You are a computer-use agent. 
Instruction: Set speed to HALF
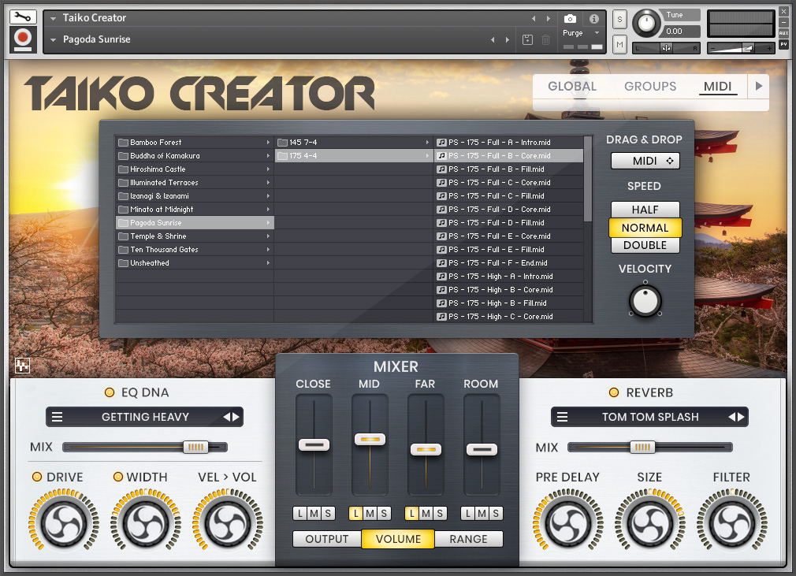coord(645,210)
